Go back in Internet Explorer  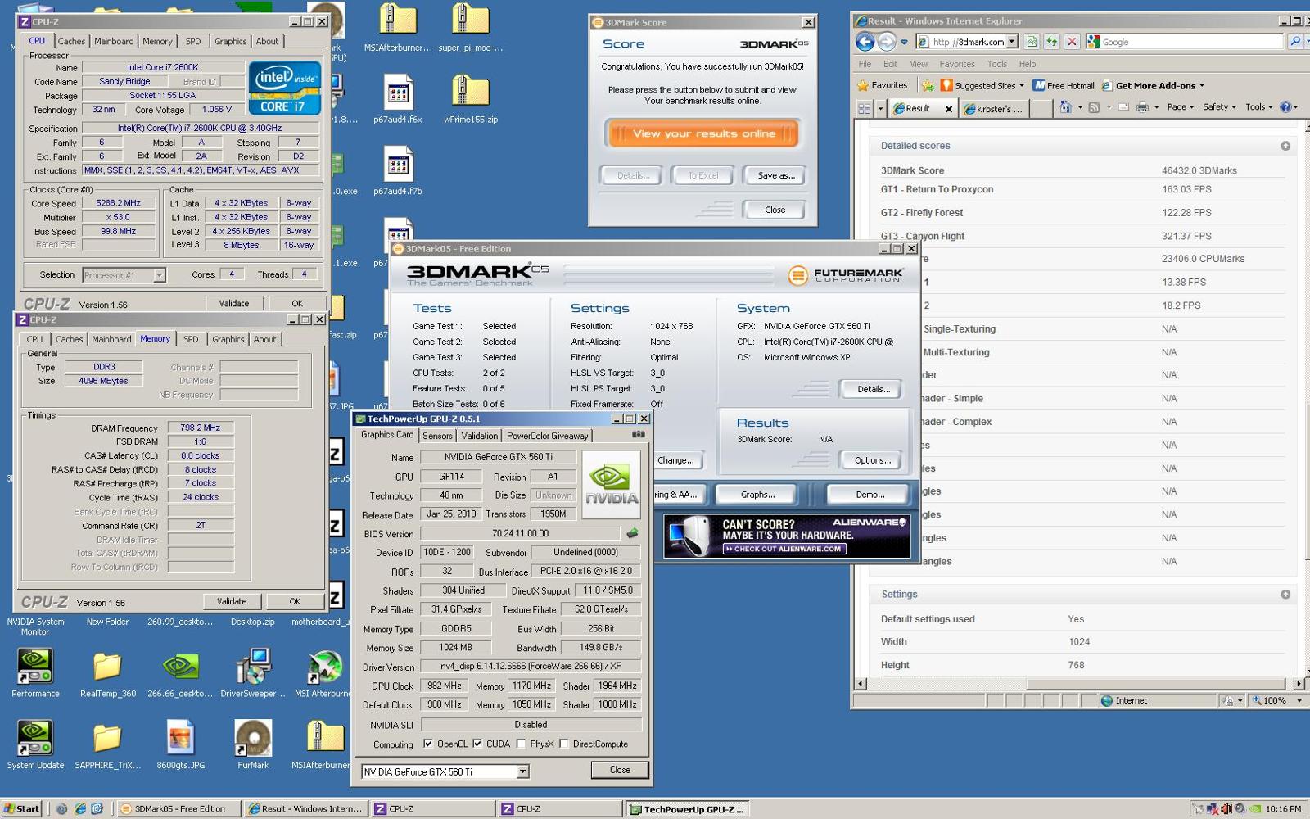tap(865, 41)
